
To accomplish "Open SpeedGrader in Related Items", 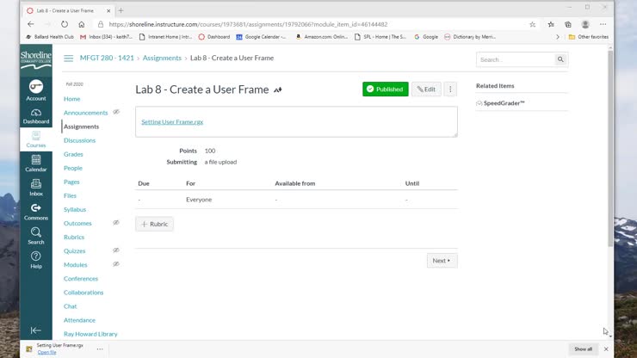I will (x=504, y=103).
